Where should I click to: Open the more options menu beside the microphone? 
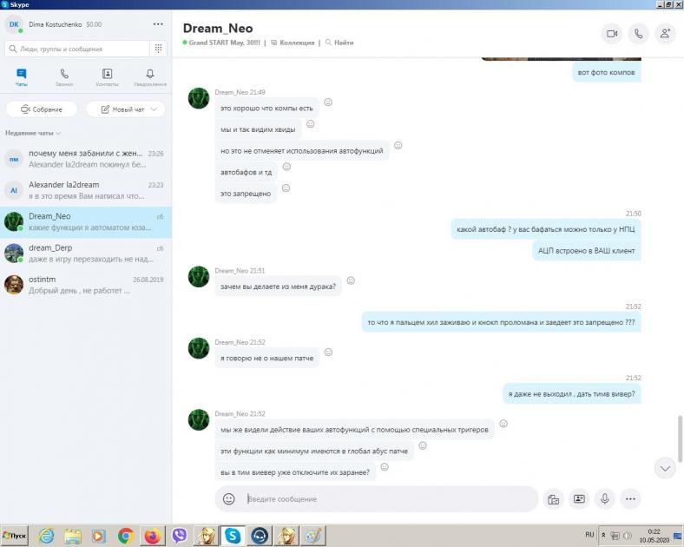click(631, 499)
